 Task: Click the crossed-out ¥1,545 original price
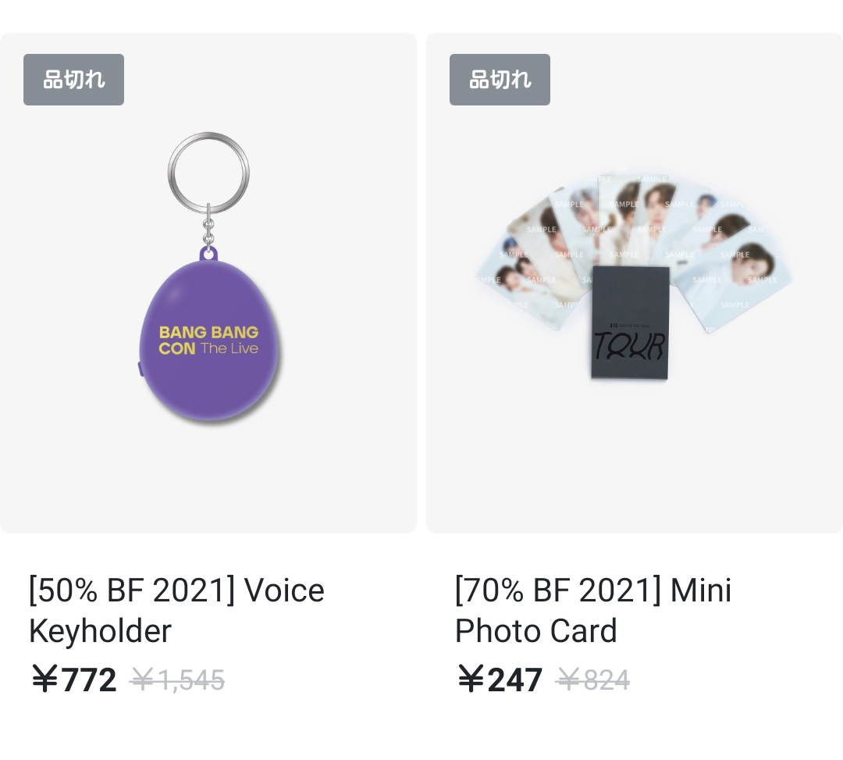pyautogui.click(x=178, y=680)
